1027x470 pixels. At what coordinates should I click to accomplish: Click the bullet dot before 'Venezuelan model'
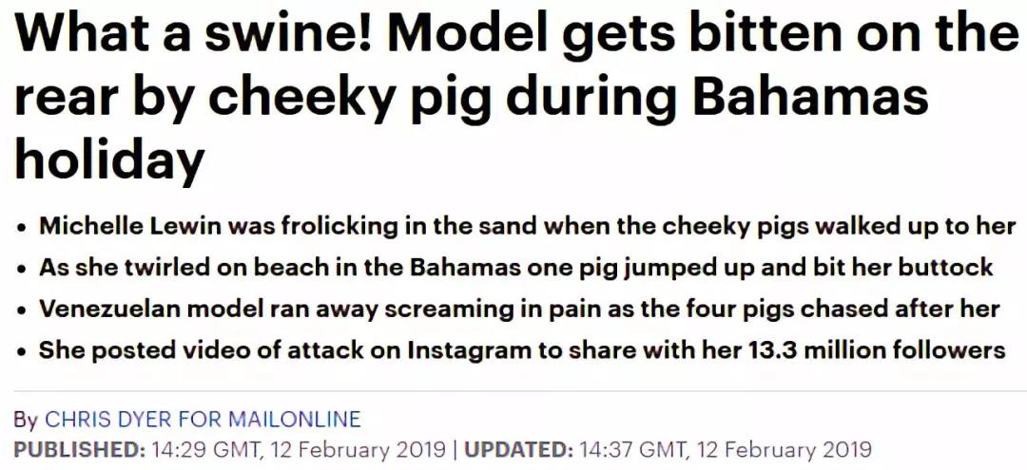pos(22,311)
